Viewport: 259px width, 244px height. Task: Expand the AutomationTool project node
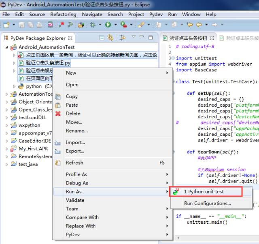tap(6, 94)
